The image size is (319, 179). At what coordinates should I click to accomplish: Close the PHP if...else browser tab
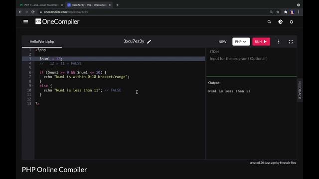point(62,5)
